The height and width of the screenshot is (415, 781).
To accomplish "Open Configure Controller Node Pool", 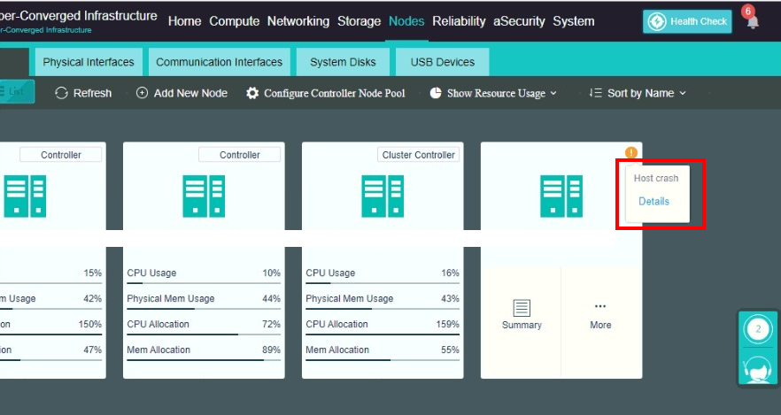I will (325, 93).
